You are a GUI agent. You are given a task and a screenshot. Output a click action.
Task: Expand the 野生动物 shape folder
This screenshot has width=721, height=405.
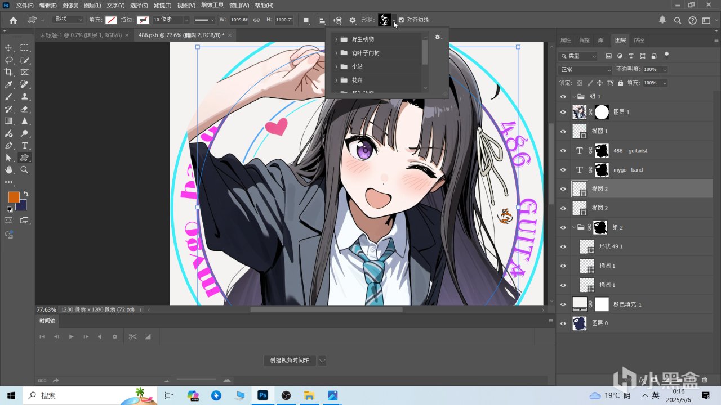pos(336,39)
